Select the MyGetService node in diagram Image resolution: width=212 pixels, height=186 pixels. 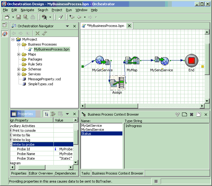103,60
